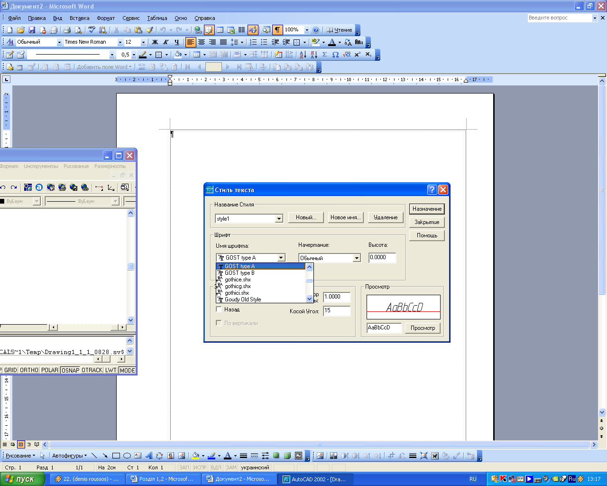Open the Columns layout icon
Screen dimensions: 607x486
[x=242, y=30]
